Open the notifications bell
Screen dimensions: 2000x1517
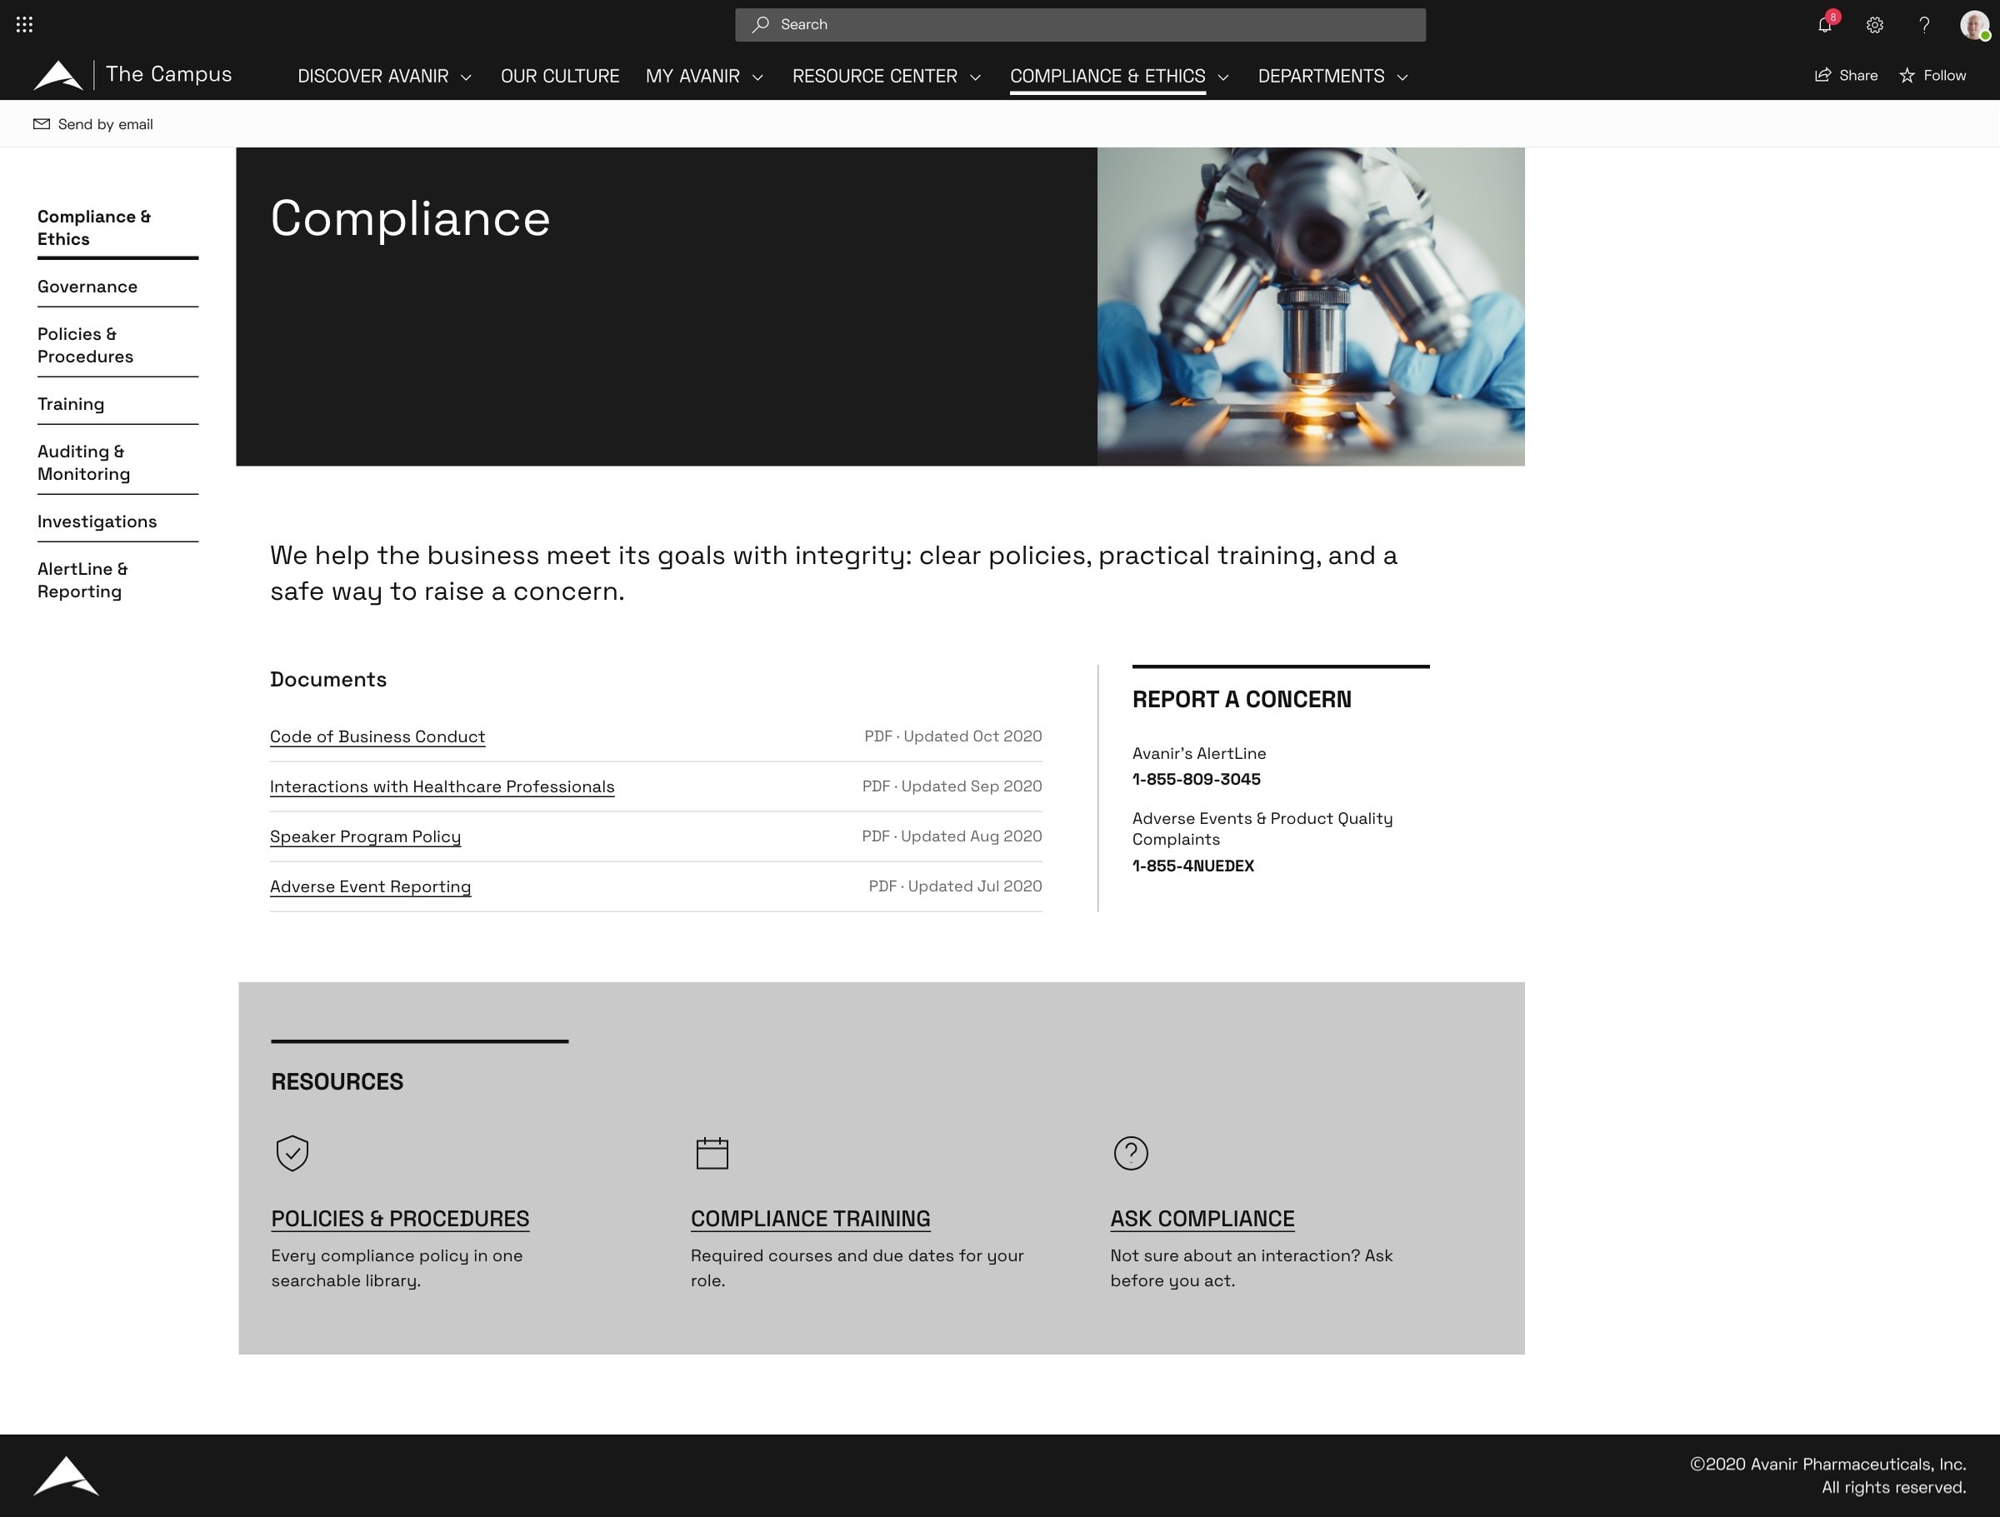(x=1826, y=24)
